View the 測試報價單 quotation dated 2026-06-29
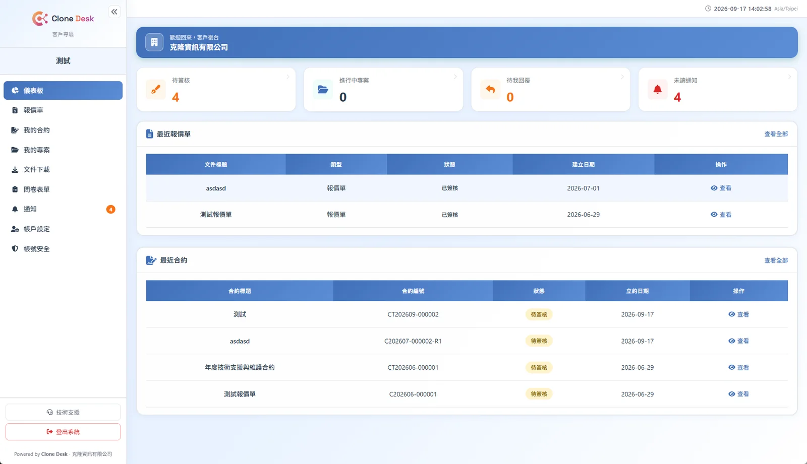This screenshot has width=807, height=464. point(721,215)
